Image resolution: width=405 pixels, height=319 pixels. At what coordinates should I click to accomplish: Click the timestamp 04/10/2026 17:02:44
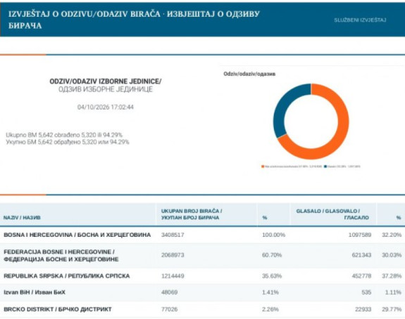pos(106,107)
